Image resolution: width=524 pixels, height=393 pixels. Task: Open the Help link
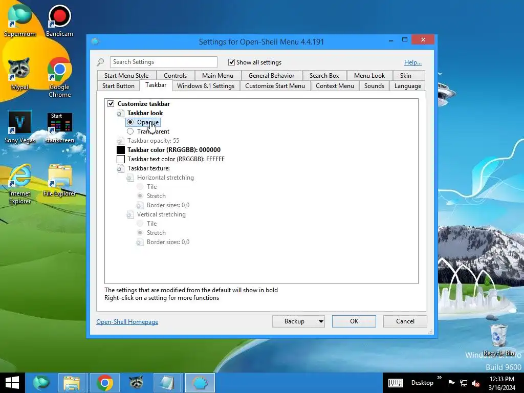coord(413,62)
